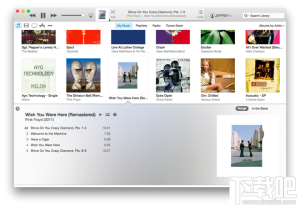Adjust the volume slider
The height and width of the screenshot is (207, 300).
72,15
